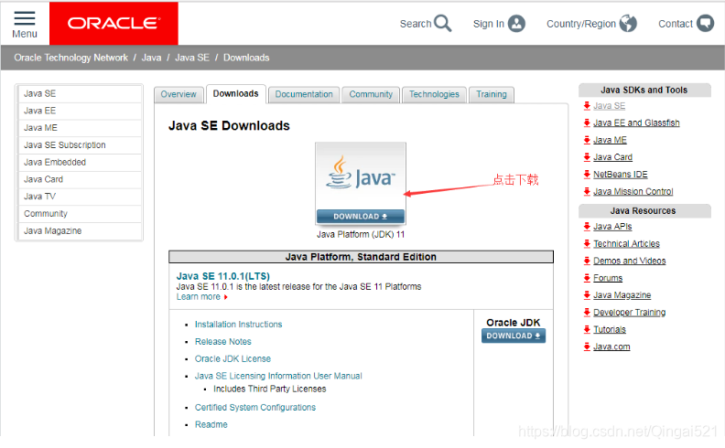The height and width of the screenshot is (448, 725).
Task: Click the Country/Region globe icon
Action: tap(628, 23)
